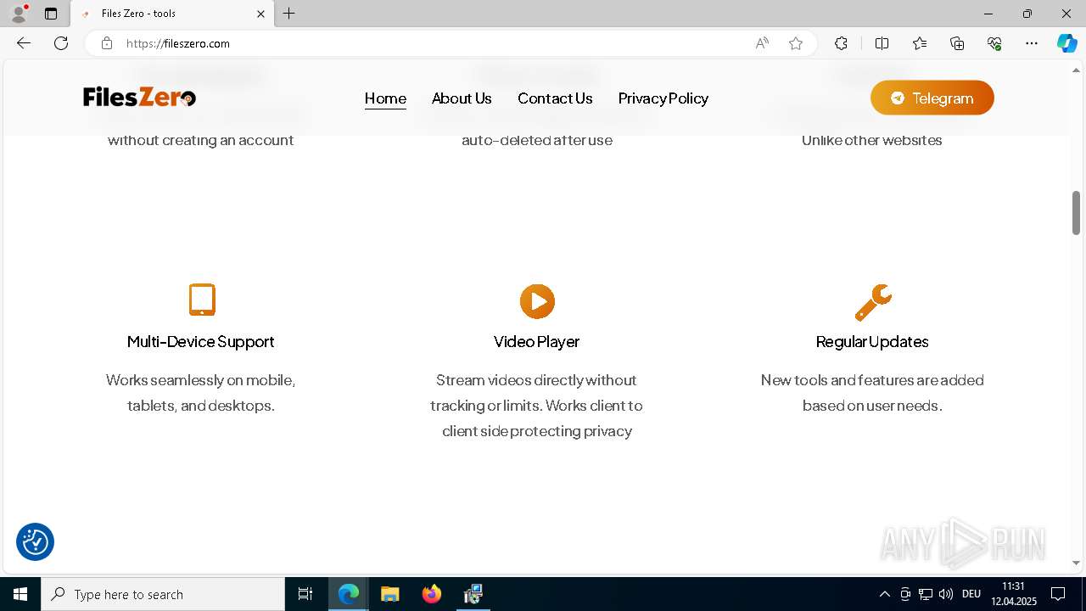Refresh the current page

(61, 43)
